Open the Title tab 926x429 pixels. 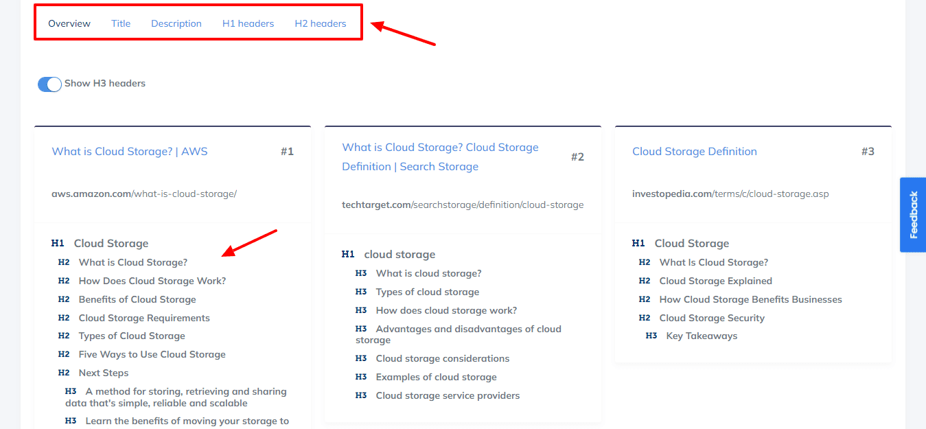pyautogui.click(x=121, y=23)
